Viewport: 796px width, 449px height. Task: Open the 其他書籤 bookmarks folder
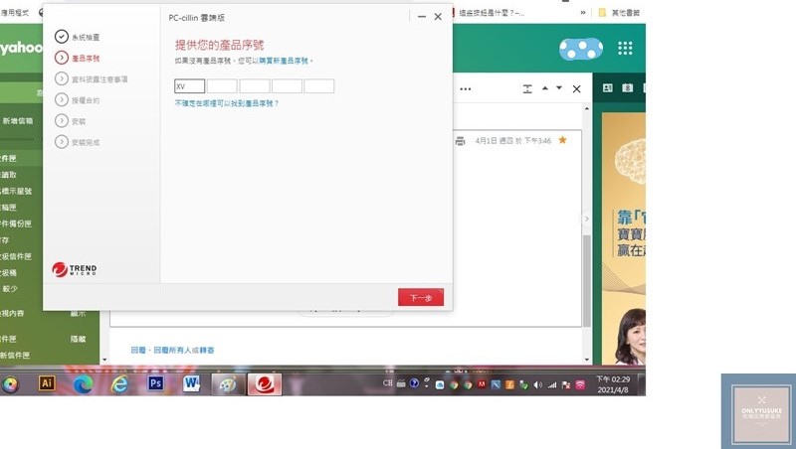tap(619, 13)
